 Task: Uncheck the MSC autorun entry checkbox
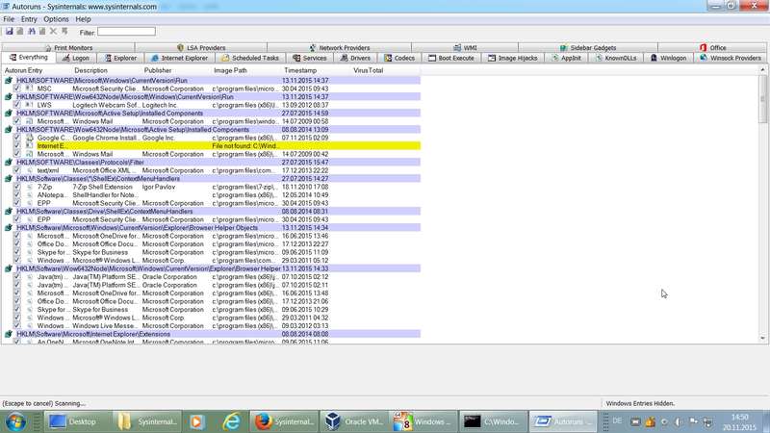point(16,89)
